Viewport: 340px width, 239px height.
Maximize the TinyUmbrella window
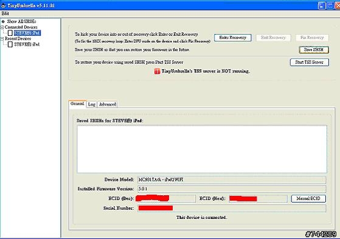click(x=330, y=5)
